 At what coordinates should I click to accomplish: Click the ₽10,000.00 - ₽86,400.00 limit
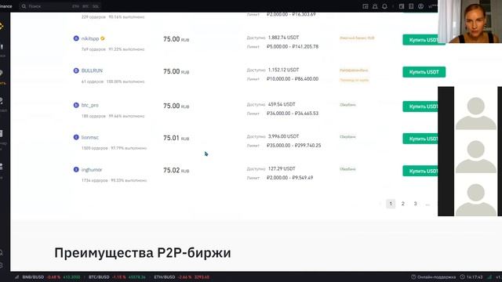(293, 78)
